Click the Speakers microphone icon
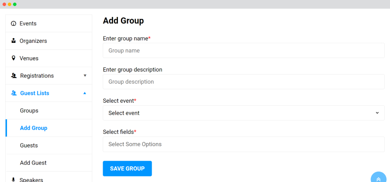This screenshot has height=182, width=390. (x=13, y=180)
